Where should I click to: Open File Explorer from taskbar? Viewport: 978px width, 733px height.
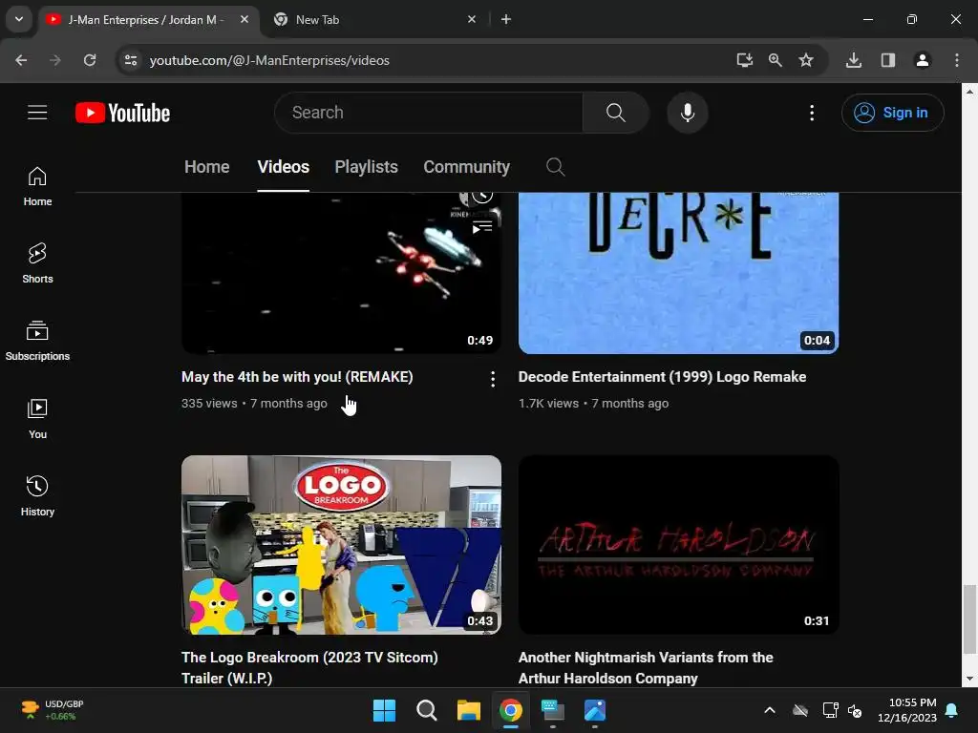click(468, 710)
